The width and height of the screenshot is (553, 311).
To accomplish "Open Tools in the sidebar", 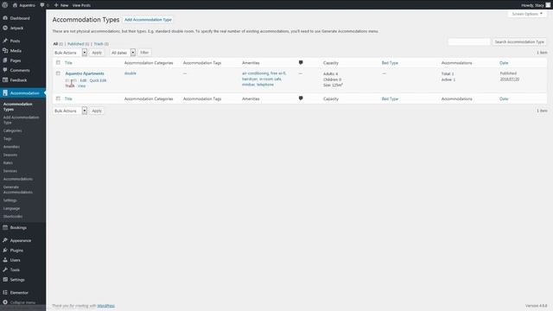I will [15, 270].
